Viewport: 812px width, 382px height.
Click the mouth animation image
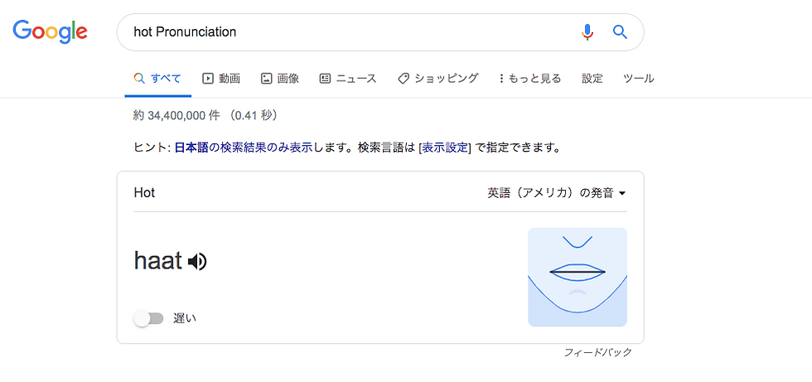click(578, 277)
